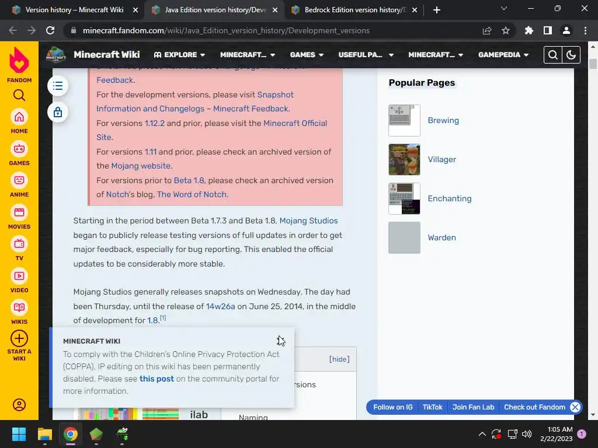Viewport: 598px width, 448px height.
Task: Switch to Bedrock Edition version history tab
Action: tap(356, 10)
